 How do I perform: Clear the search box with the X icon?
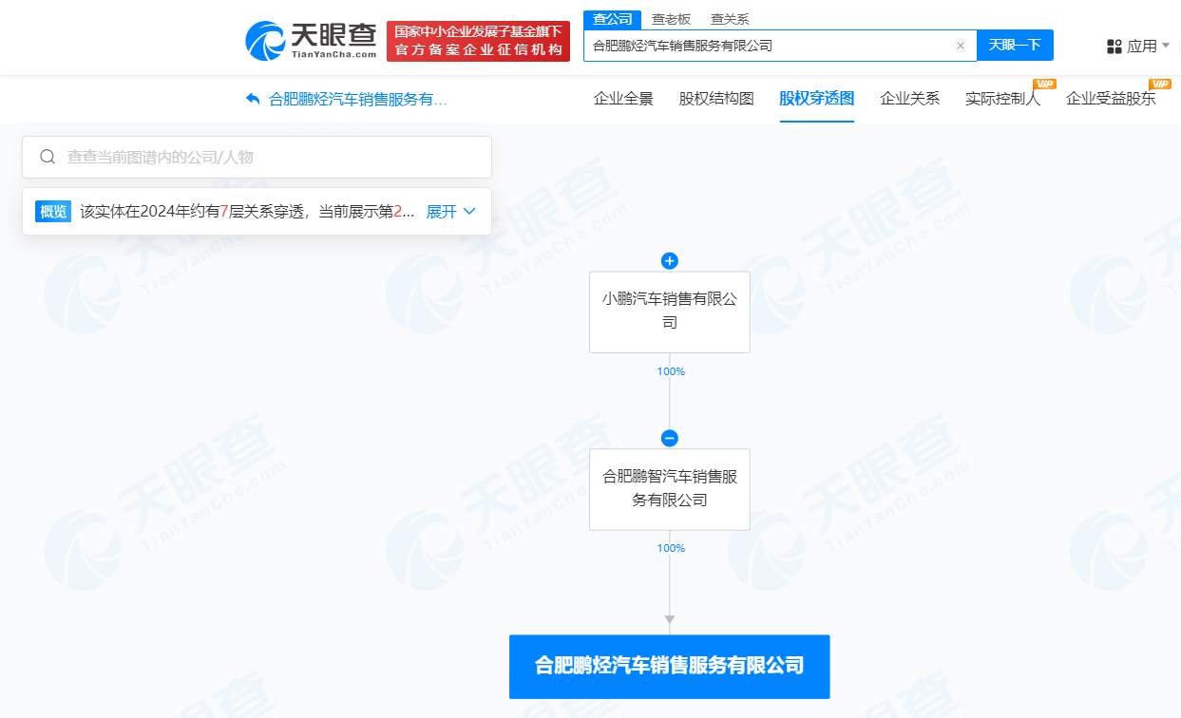pyautogui.click(x=960, y=46)
